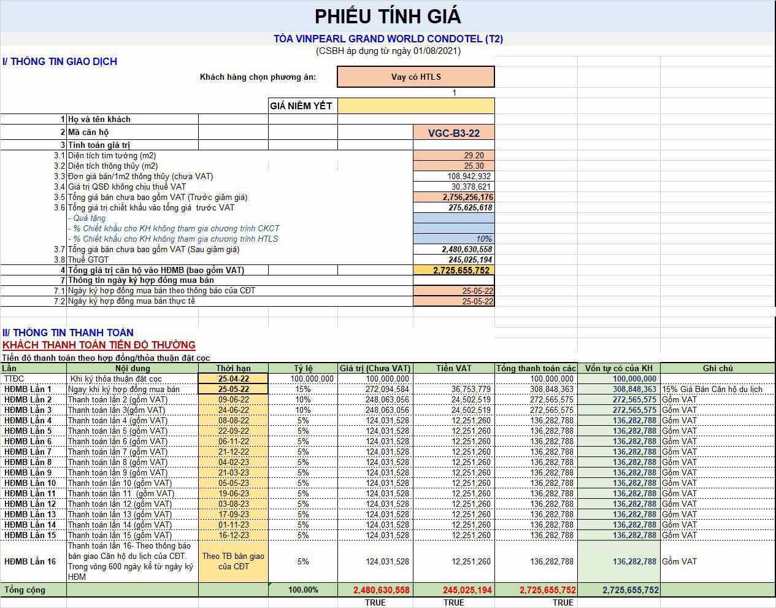The height and width of the screenshot is (608, 776).
Task: Click the total discount value '275,625,618'
Action: [x=453, y=208]
